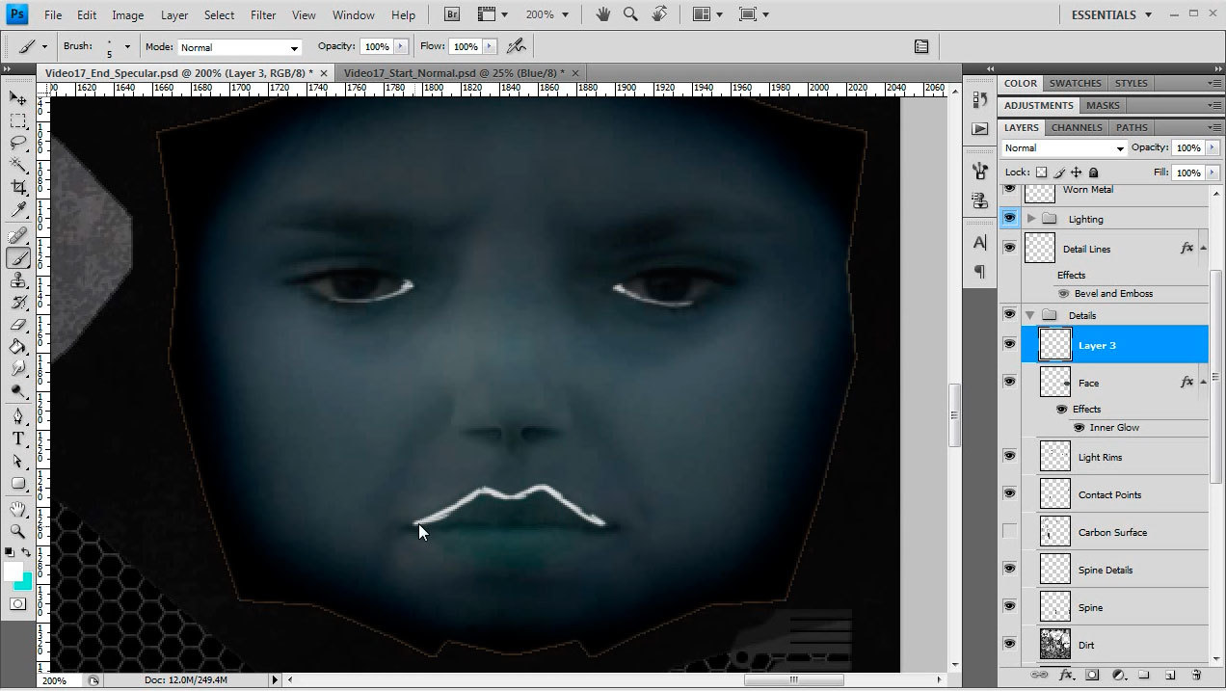The image size is (1226, 691).
Task: Open the Filter menu
Action: (x=262, y=14)
